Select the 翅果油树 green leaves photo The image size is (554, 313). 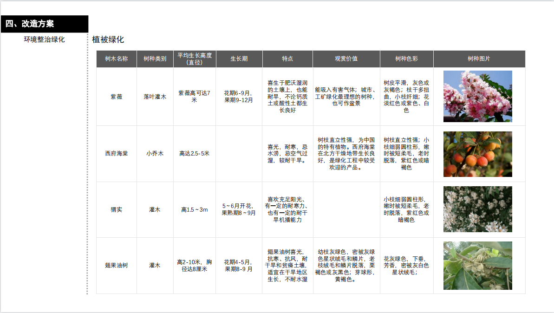click(x=478, y=265)
